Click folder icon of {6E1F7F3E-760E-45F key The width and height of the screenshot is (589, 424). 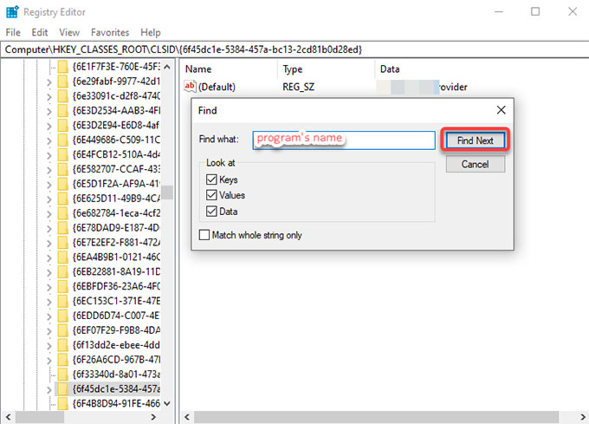(62, 67)
